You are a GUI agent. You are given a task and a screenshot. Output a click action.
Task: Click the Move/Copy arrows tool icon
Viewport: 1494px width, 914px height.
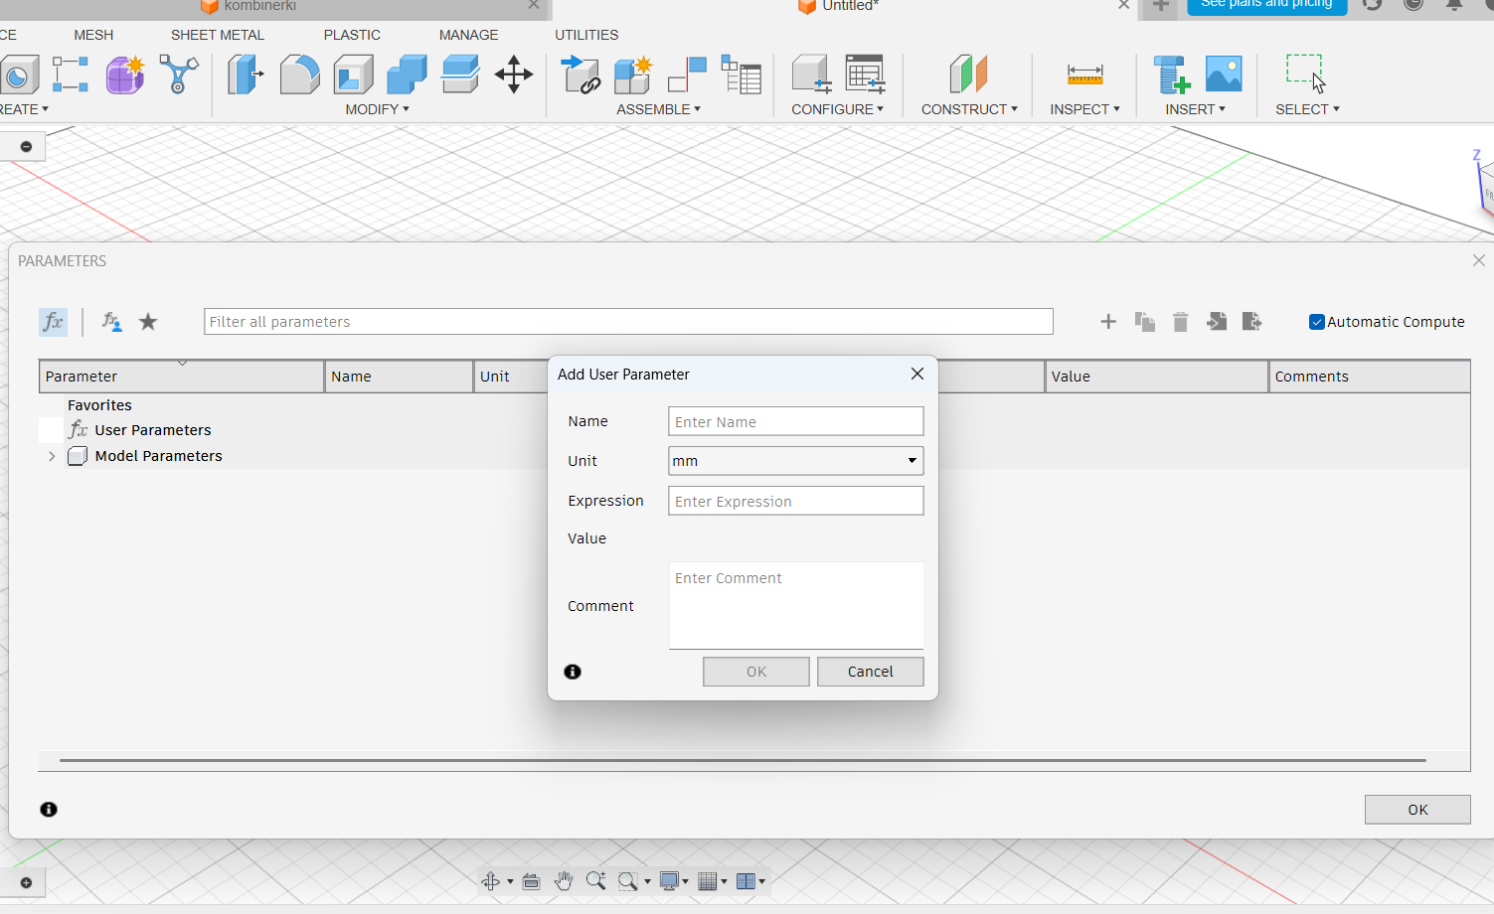(514, 75)
